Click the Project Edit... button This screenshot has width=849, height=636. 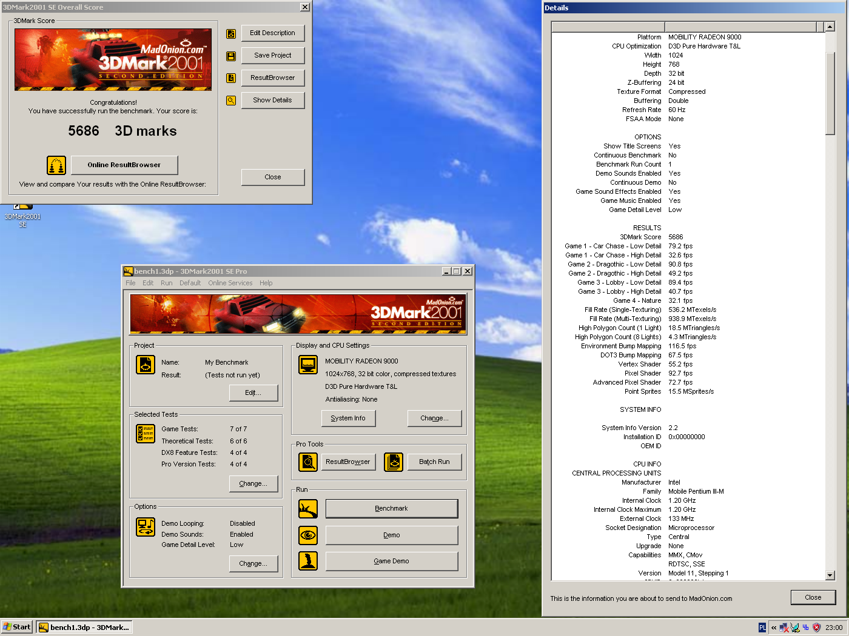pos(253,393)
